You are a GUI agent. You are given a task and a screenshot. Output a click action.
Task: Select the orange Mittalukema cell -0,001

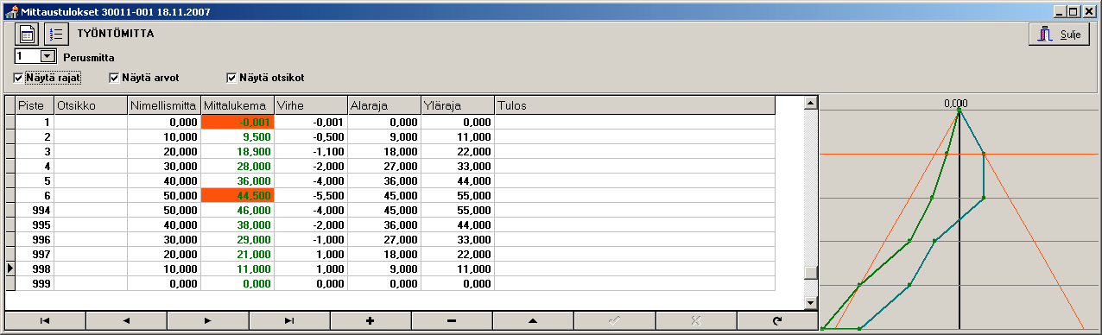[x=237, y=122]
